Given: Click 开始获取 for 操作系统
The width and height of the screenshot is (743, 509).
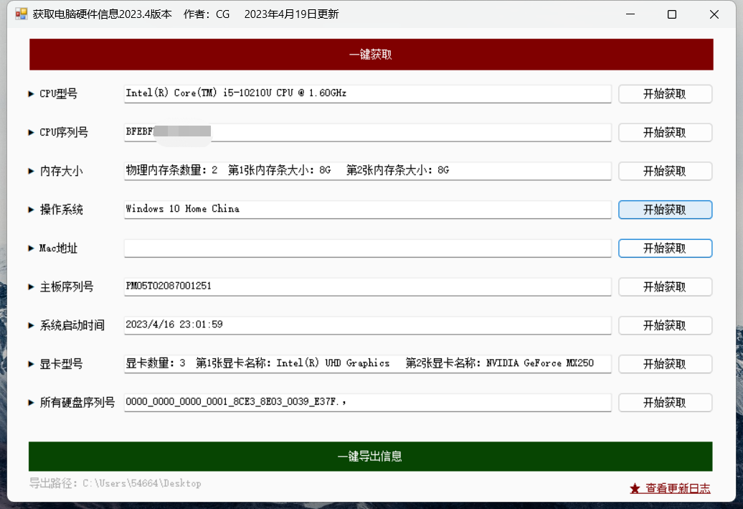Looking at the screenshot, I should point(665,210).
